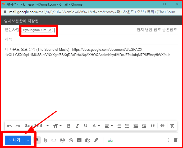Toggle the formatting options A button
This screenshot has height=148, width=183.
[x=37, y=140]
